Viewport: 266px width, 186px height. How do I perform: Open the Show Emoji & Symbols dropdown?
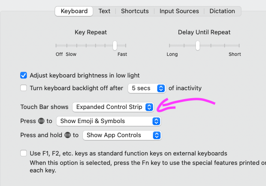[109, 121]
